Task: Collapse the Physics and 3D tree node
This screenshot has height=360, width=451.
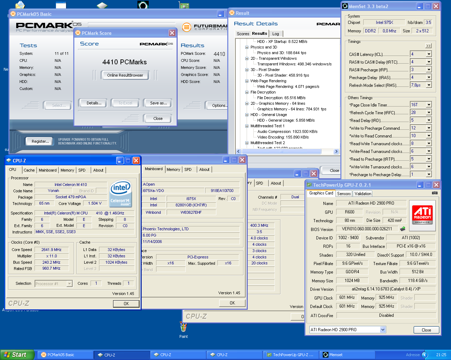Action: (x=247, y=47)
